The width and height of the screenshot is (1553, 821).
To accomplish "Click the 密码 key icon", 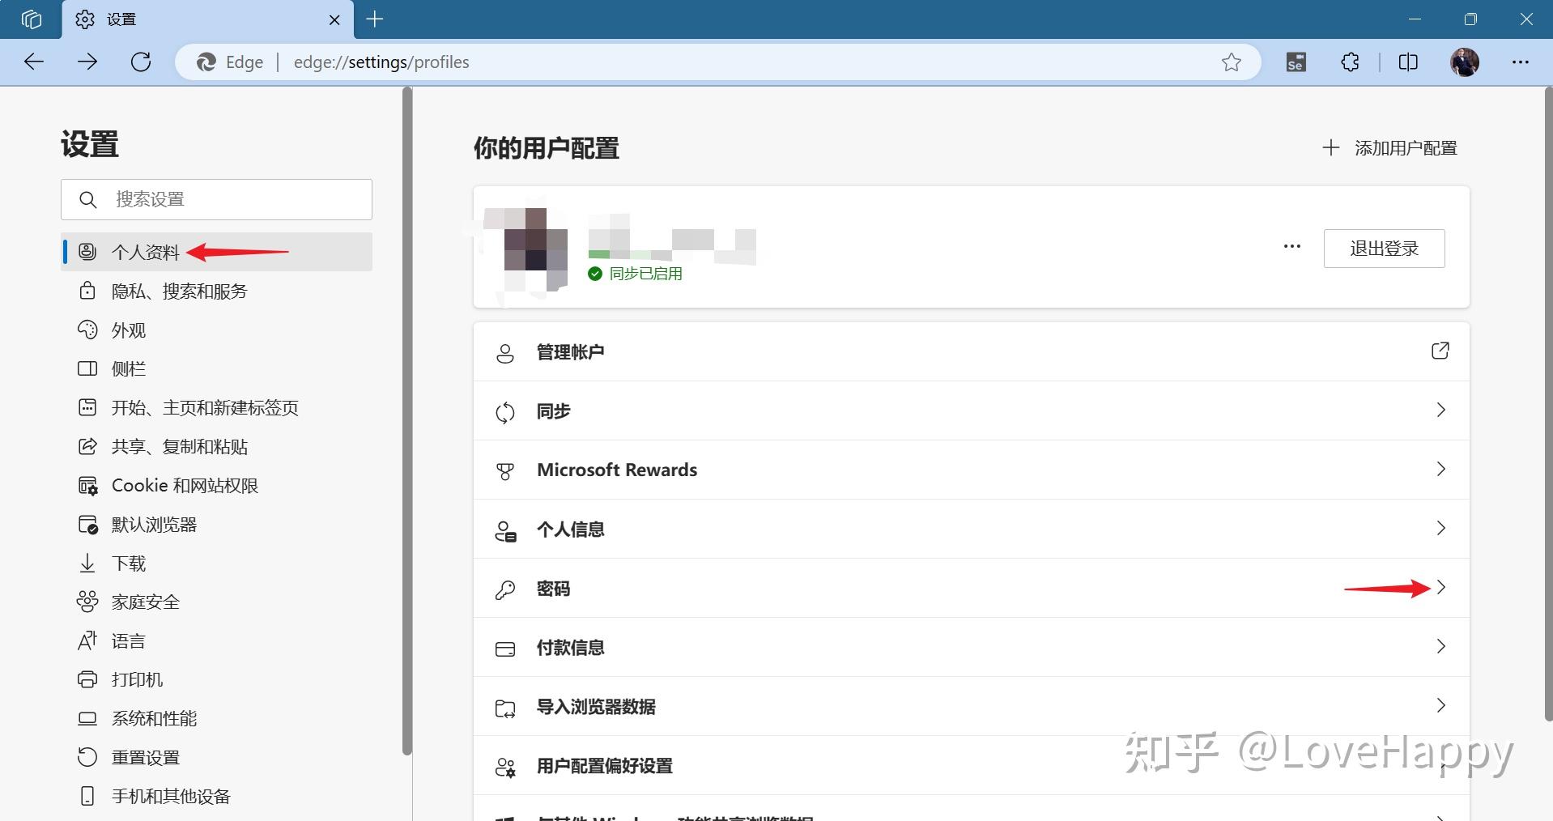I will [x=505, y=589].
